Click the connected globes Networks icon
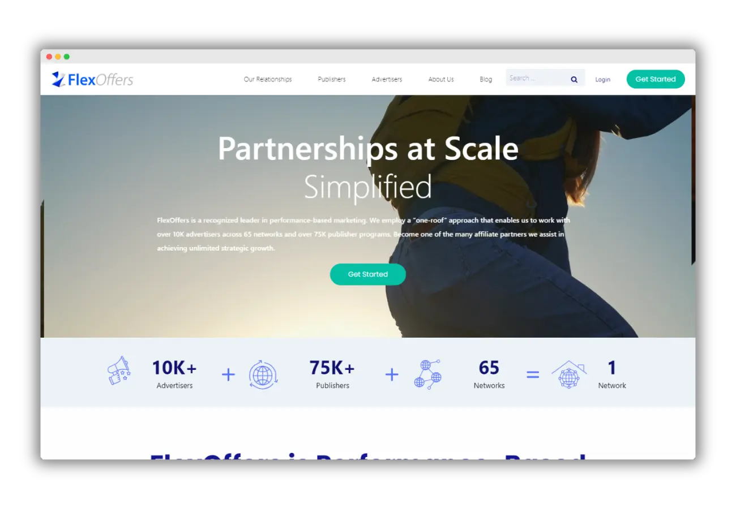 pos(427,374)
